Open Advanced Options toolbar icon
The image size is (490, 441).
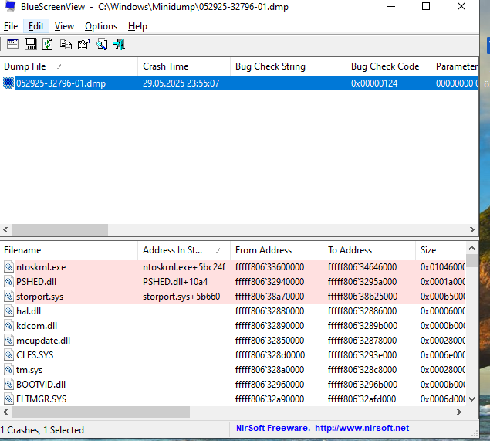point(13,44)
